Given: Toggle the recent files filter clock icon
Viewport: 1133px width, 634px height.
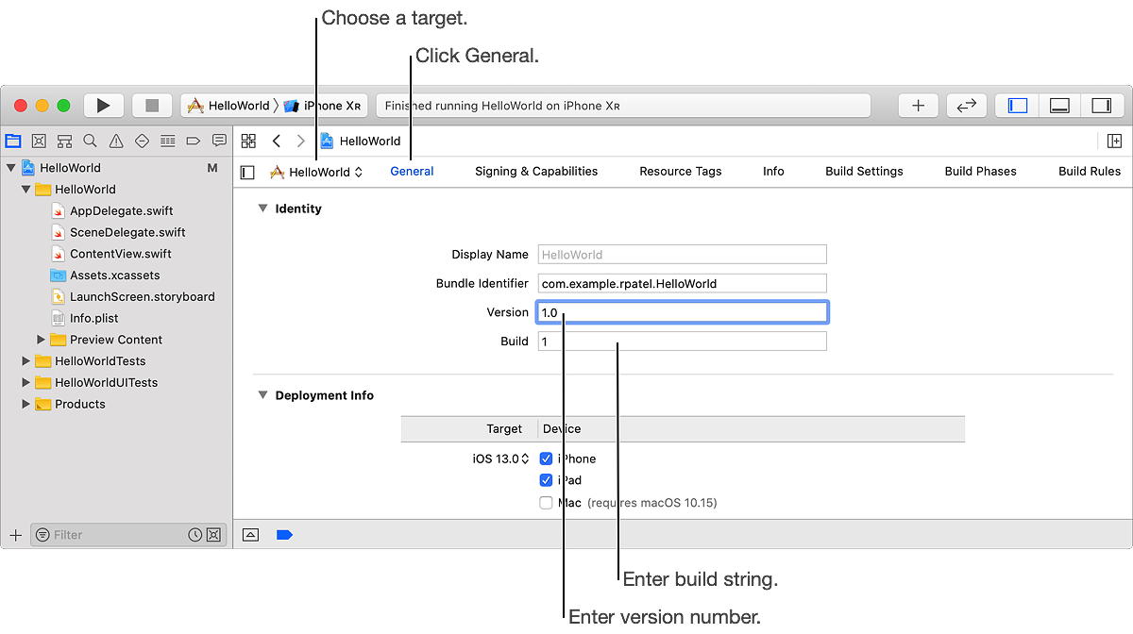Looking at the screenshot, I should (194, 535).
